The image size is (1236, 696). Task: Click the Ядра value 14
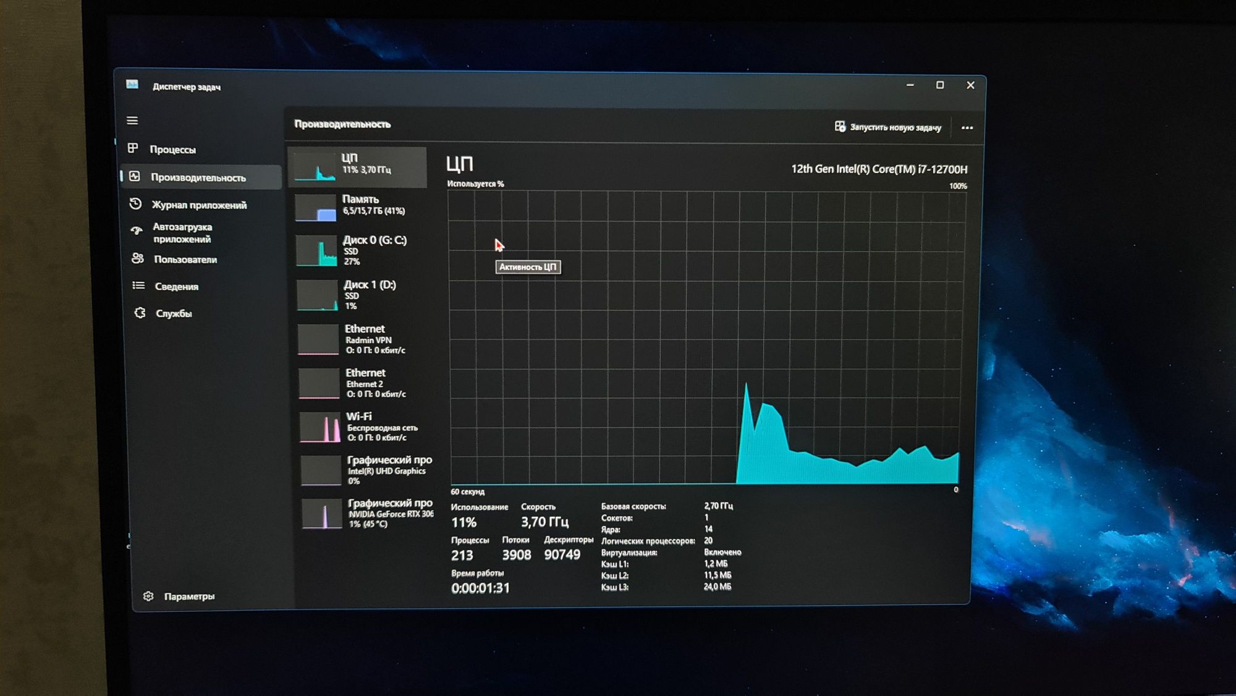[708, 529]
